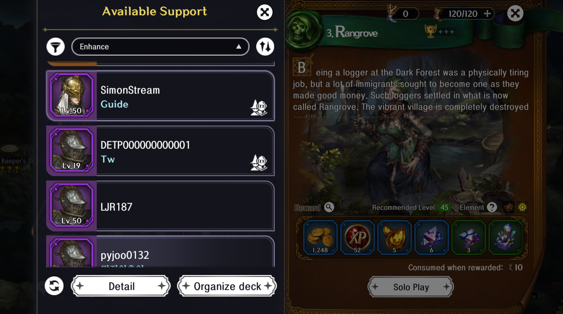Click the fire element icon
563x314 pixels.
[x=509, y=207]
